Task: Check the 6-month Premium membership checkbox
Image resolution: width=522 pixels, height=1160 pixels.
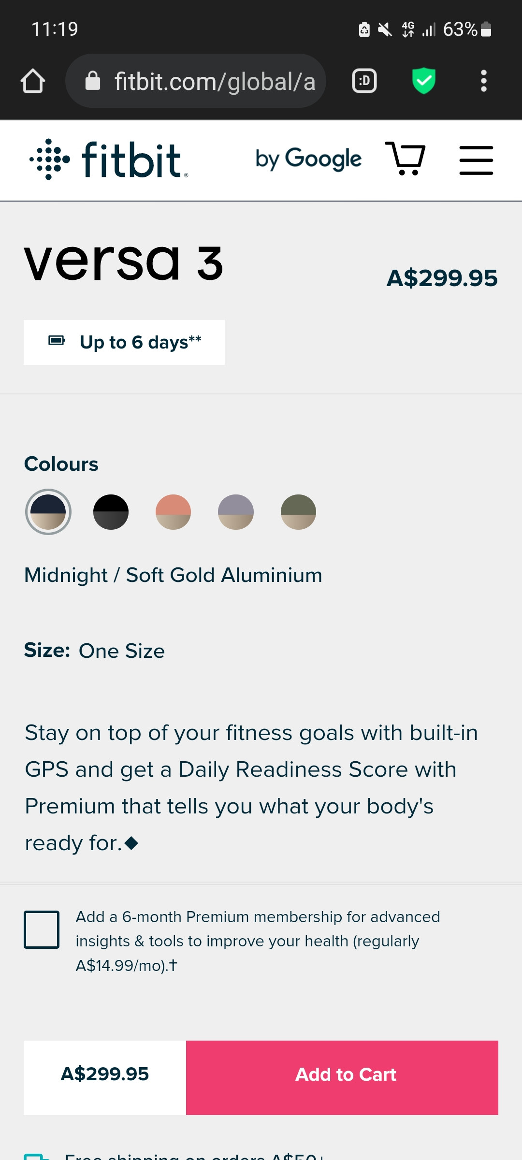Action: [42, 929]
